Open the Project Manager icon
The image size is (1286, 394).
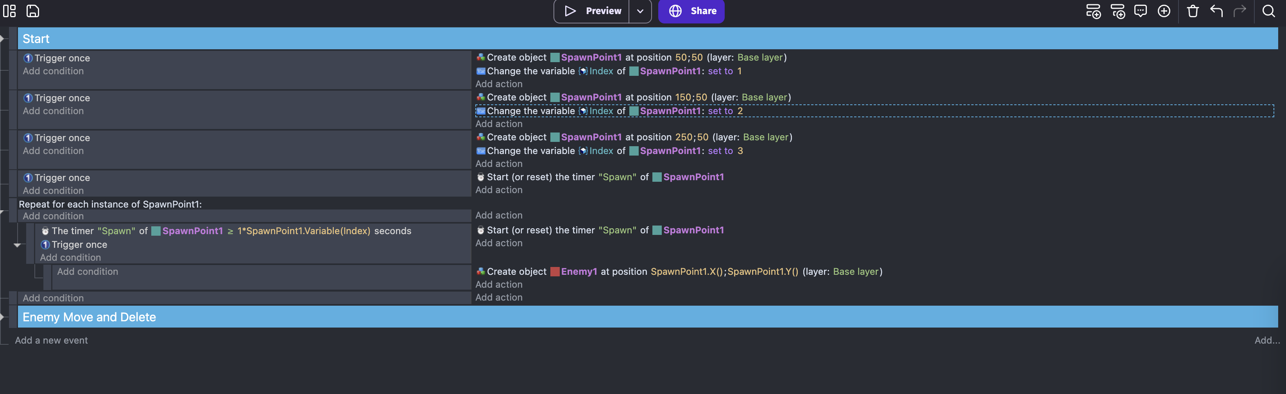9,11
